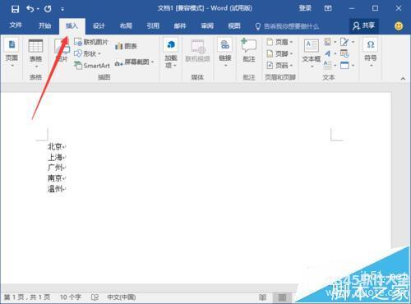
Task: Click the Online Video (联机视频) icon
Action: pos(198,47)
